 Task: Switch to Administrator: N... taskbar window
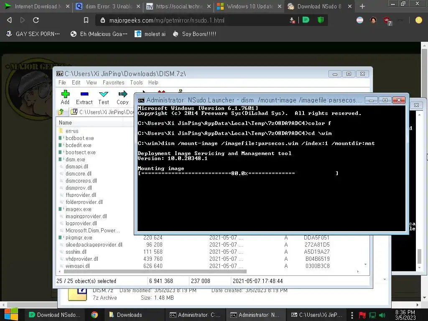(256, 315)
